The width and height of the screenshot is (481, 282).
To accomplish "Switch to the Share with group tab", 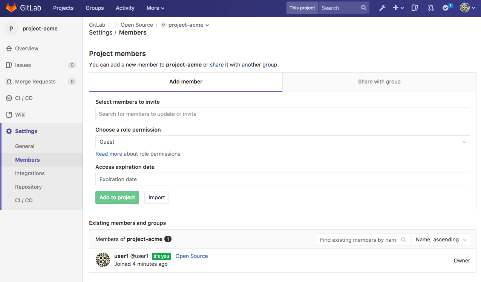I will point(379,82).
